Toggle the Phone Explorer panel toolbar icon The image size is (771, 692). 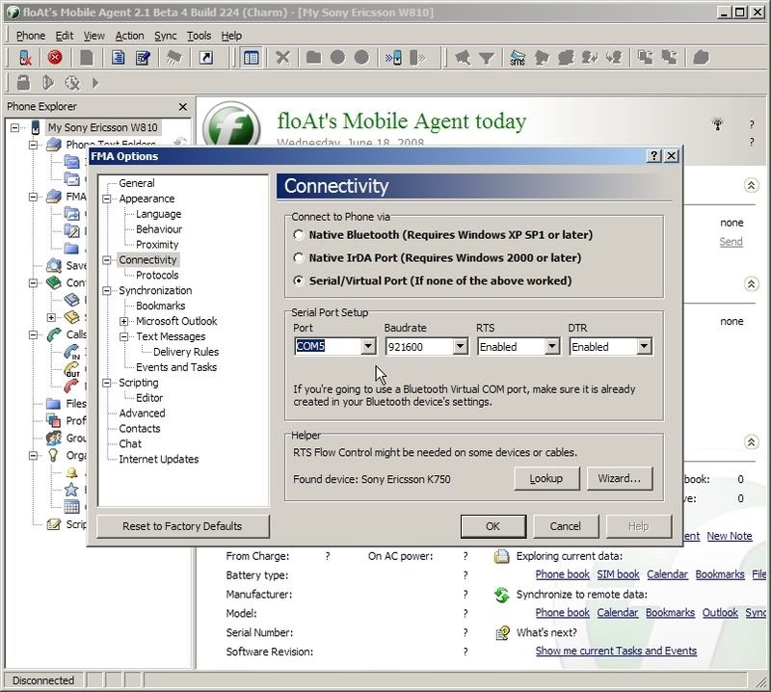[252, 58]
